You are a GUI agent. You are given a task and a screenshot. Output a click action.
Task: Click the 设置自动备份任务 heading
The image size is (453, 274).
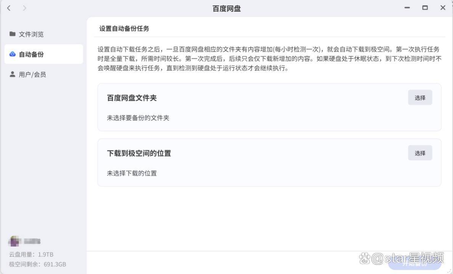124,28
